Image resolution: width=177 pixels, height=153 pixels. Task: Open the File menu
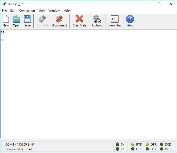tap(4, 11)
